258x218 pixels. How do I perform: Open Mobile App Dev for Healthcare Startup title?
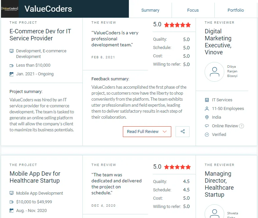tap(35, 177)
